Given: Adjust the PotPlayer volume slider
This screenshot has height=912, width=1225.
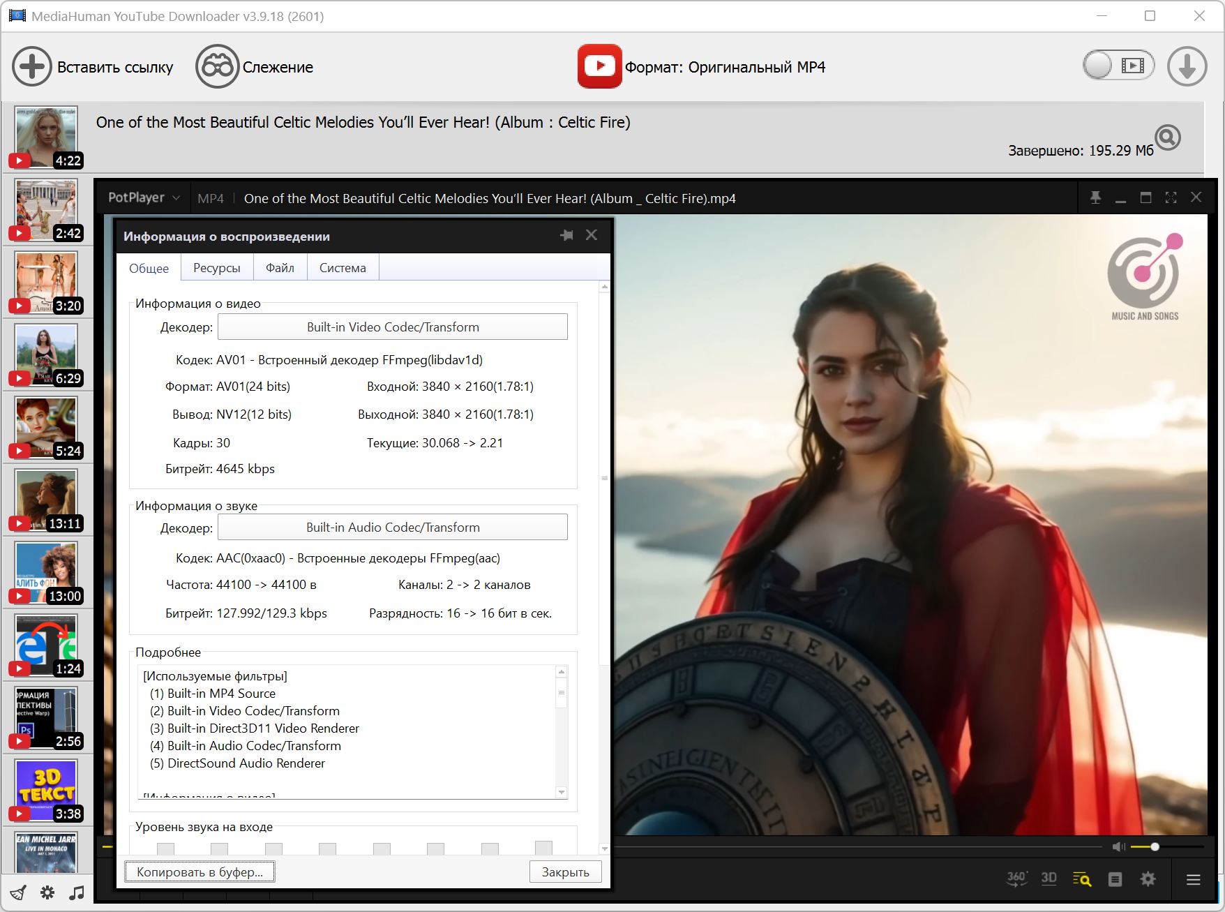Looking at the screenshot, I should point(1155,846).
